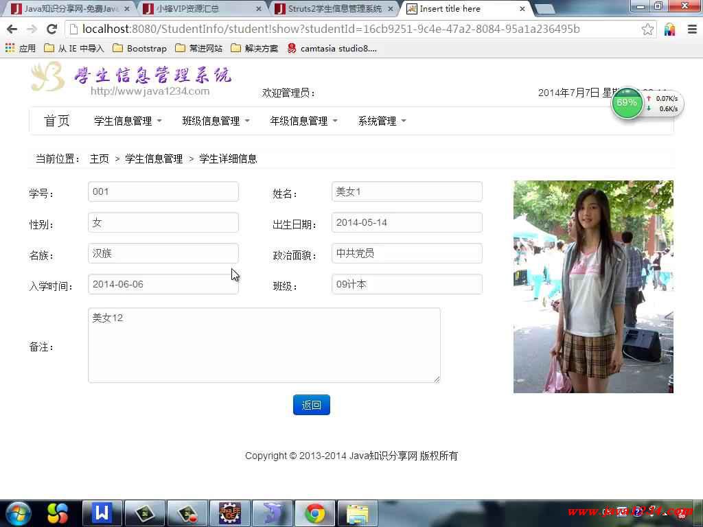Click the 学生信息管理系统 logo image
703x527 pixels.
click(131, 79)
